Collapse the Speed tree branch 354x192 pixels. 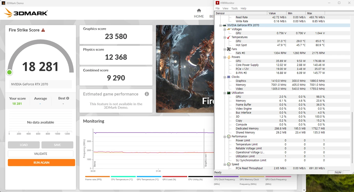225,164
